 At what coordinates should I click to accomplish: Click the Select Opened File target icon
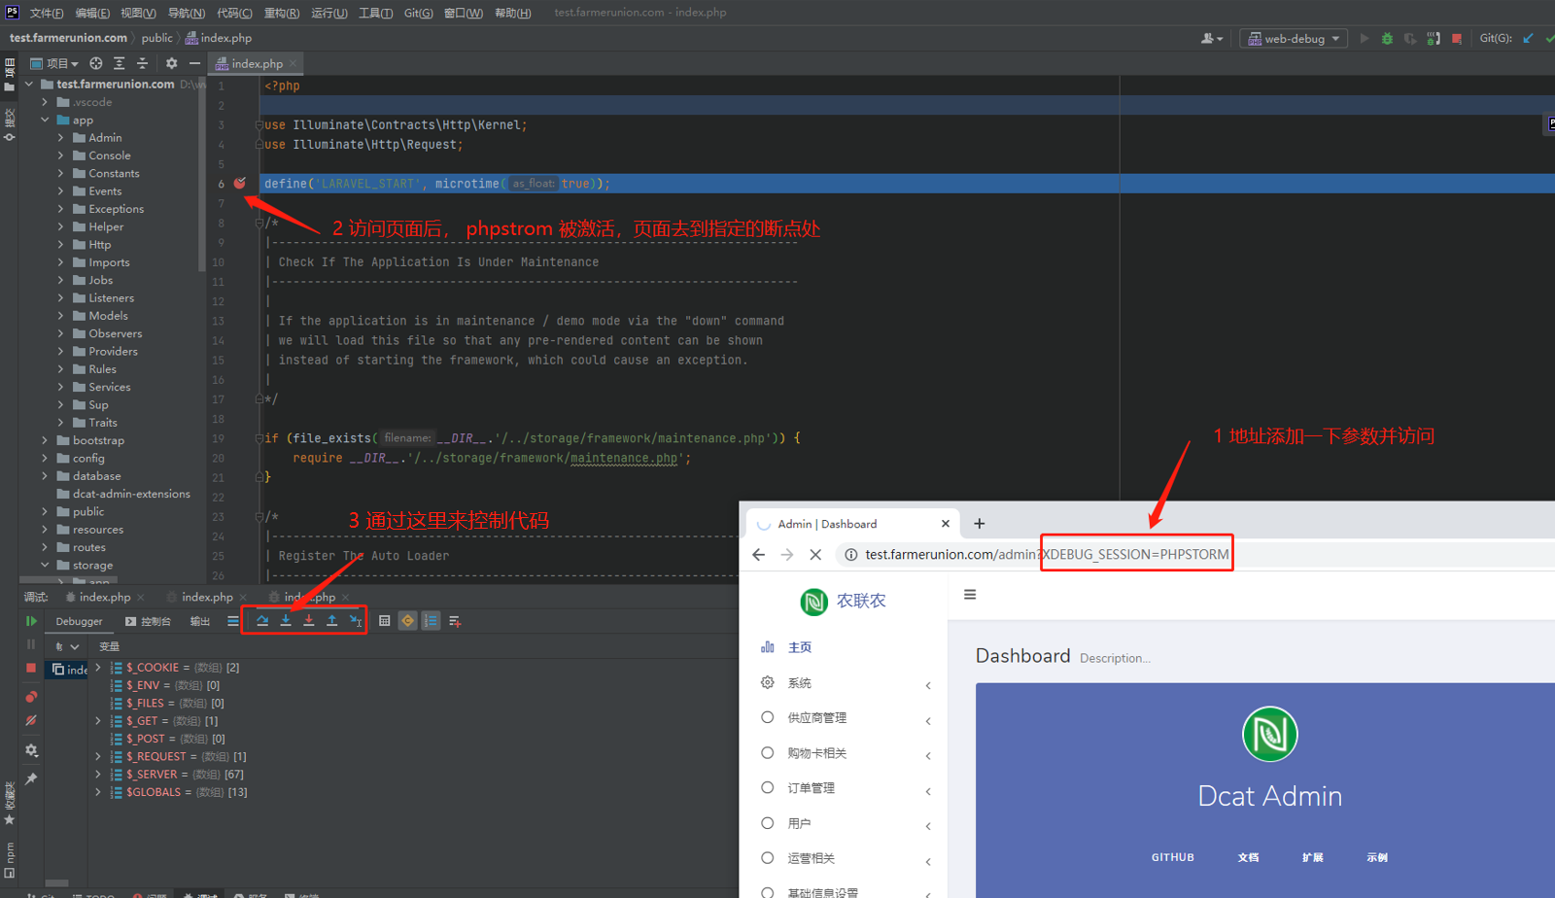pyautogui.click(x=96, y=63)
